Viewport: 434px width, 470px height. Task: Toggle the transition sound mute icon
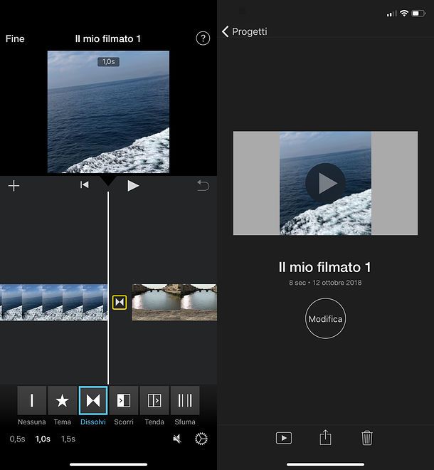coord(177,439)
